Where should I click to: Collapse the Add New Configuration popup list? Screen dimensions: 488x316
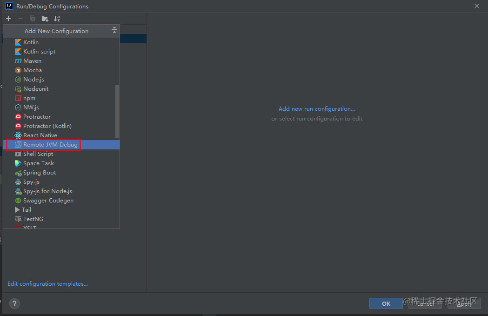(114, 30)
